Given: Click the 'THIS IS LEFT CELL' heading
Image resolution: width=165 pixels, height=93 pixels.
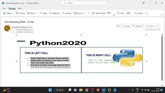Looking at the screenshot, I should (36, 53).
